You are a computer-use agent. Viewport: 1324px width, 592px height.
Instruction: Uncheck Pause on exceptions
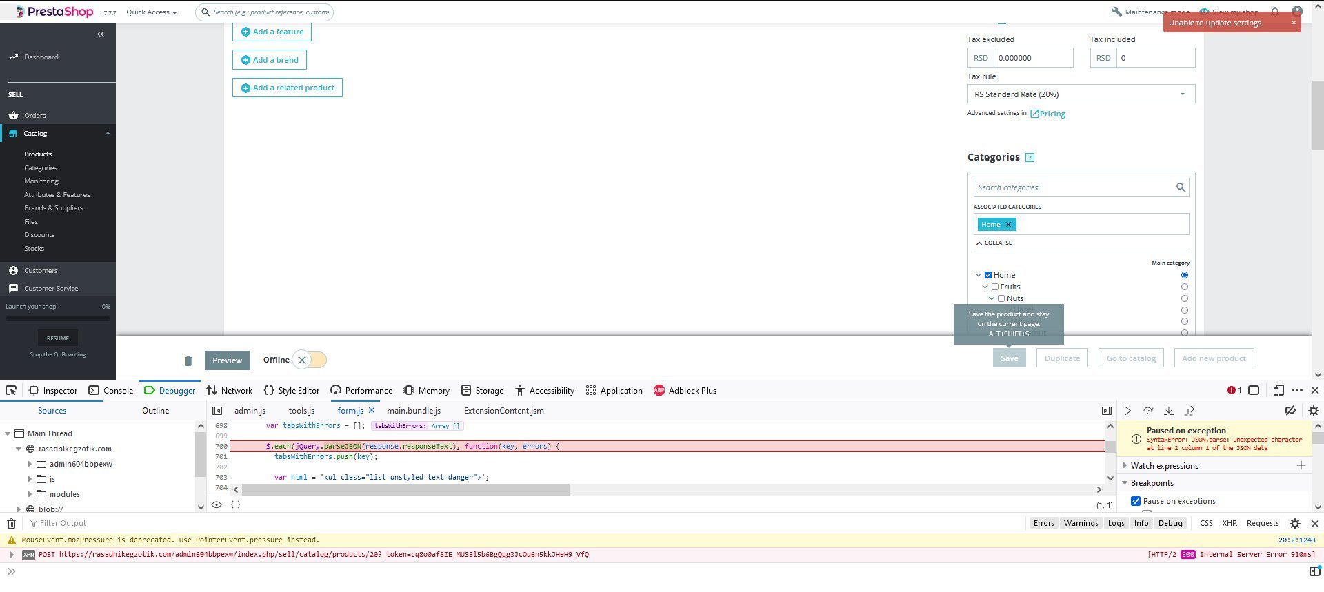tap(1136, 501)
